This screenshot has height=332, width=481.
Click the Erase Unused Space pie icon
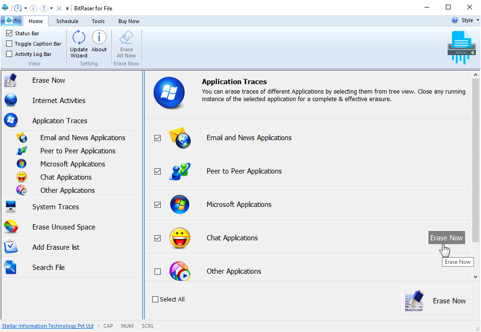point(11,227)
